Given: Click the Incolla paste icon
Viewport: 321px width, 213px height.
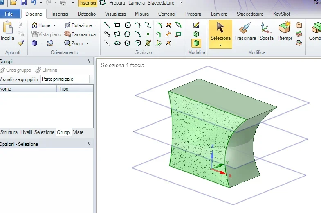Looking at the screenshot, I should point(7,31).
